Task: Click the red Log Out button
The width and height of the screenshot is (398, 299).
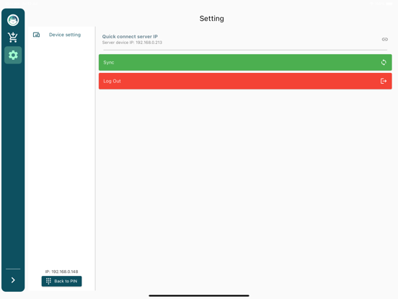Action: (x=245, y=81)
